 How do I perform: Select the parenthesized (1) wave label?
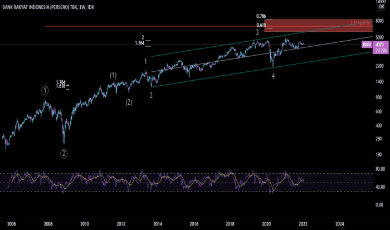point(113,75)
